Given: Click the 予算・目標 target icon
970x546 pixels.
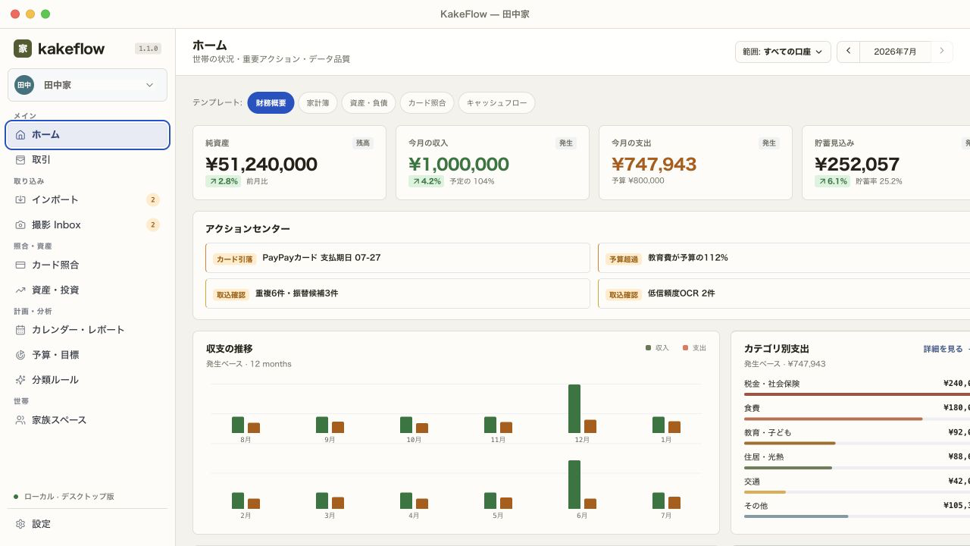Looking at the screenshot, I should click(20, 355).
